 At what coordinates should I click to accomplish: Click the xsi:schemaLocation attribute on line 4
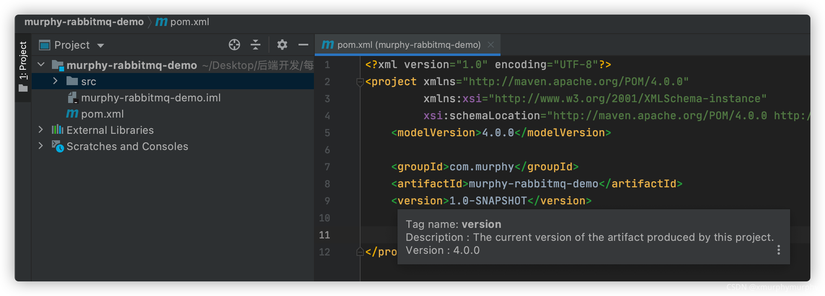[617, 116]
